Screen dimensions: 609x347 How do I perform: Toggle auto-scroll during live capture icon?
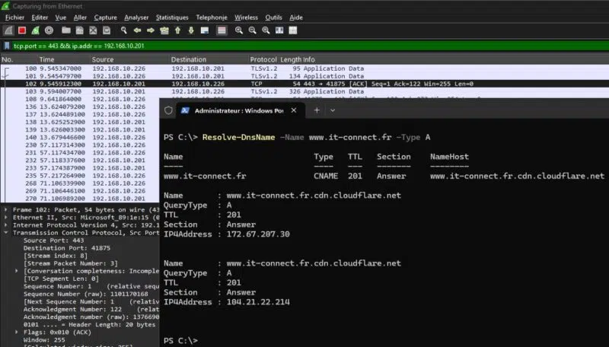pos(205,30)
